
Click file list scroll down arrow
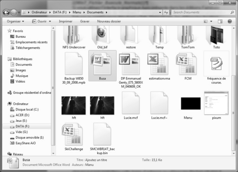(234, 153)
